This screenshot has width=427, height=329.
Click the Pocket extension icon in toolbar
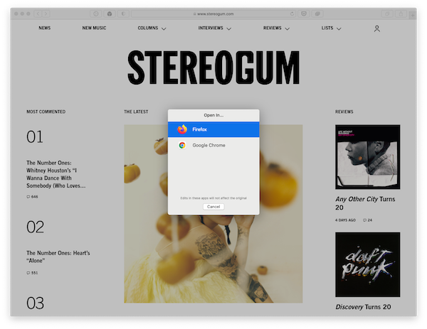tap(304, 14)
